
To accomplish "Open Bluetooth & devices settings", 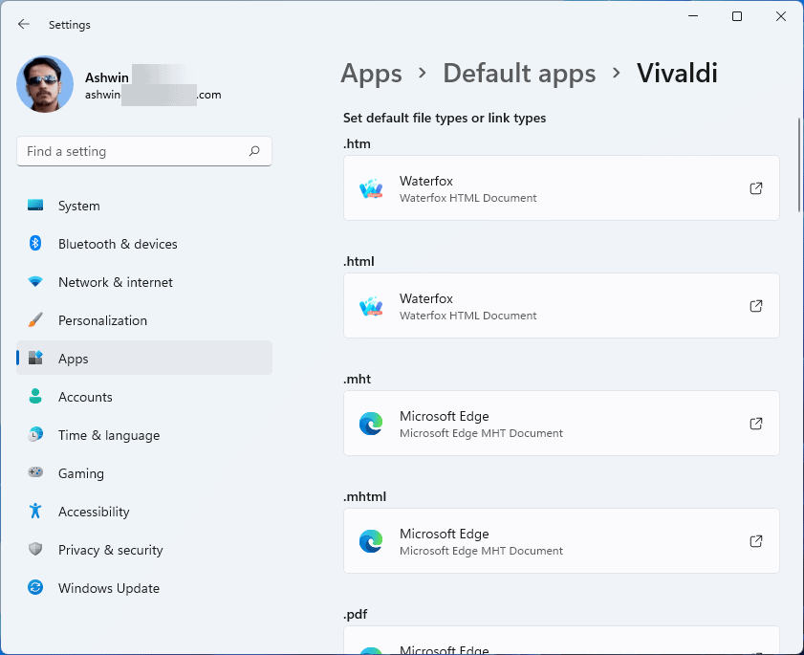I will point(144,244).
